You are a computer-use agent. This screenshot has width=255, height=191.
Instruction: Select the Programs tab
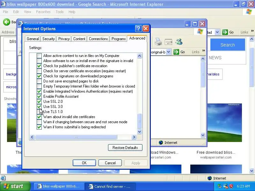tap(119, 39)
